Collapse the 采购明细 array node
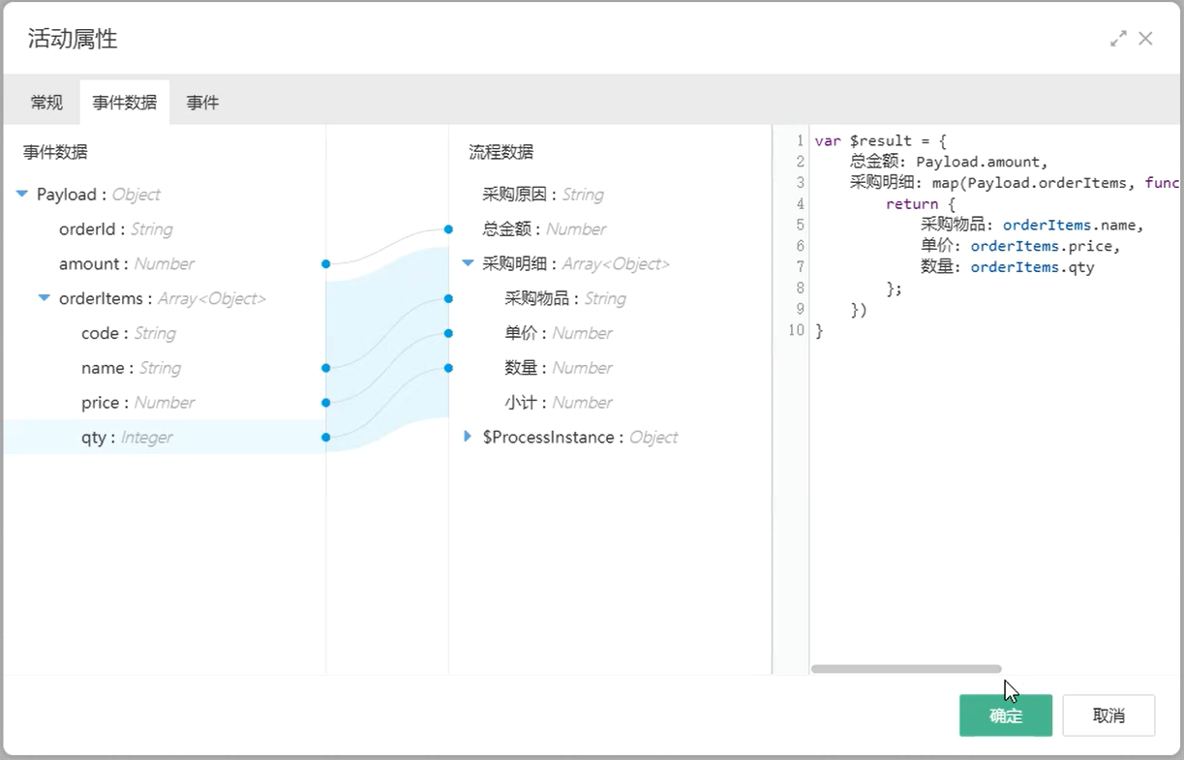 [469, 263]
